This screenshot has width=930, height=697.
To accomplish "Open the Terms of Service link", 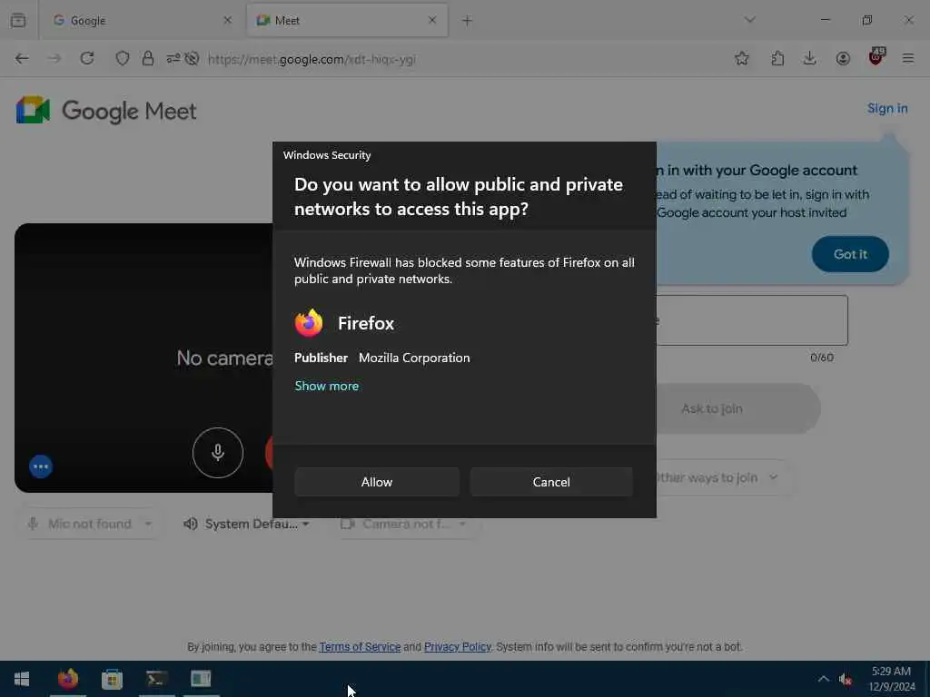I will click(x=360, y=646).
